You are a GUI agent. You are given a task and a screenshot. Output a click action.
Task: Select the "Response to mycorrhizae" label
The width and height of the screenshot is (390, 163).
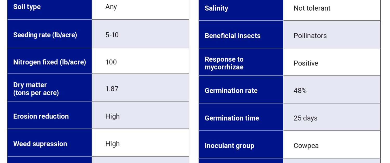pyautogui.click(x=224, y=63)
